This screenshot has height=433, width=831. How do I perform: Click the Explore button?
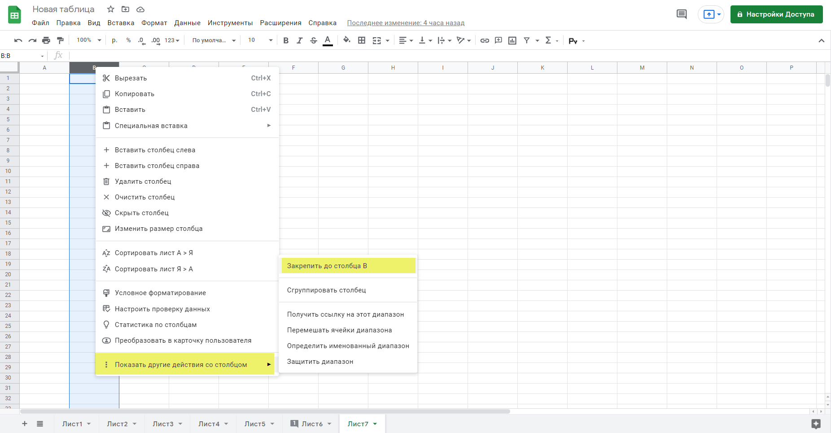(816, 424)
